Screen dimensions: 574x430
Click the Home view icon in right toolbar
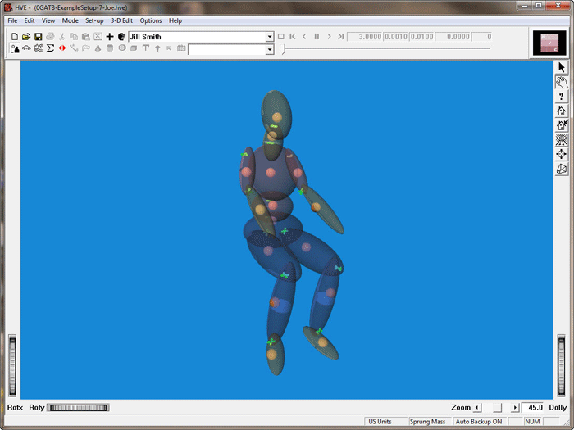[562, 111]
